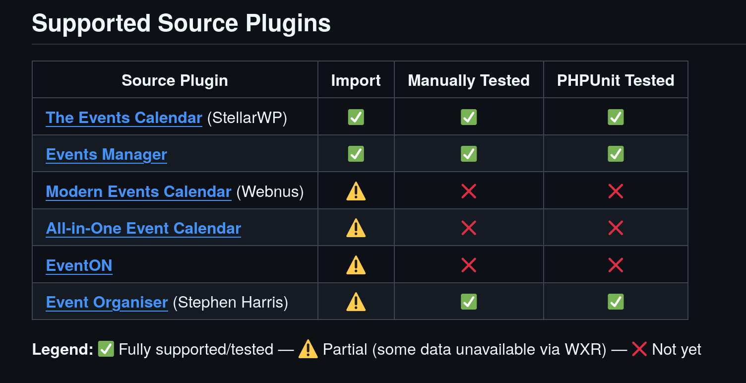
Task: Click Event Organiser Import warning icon
Action: [356, 302]
